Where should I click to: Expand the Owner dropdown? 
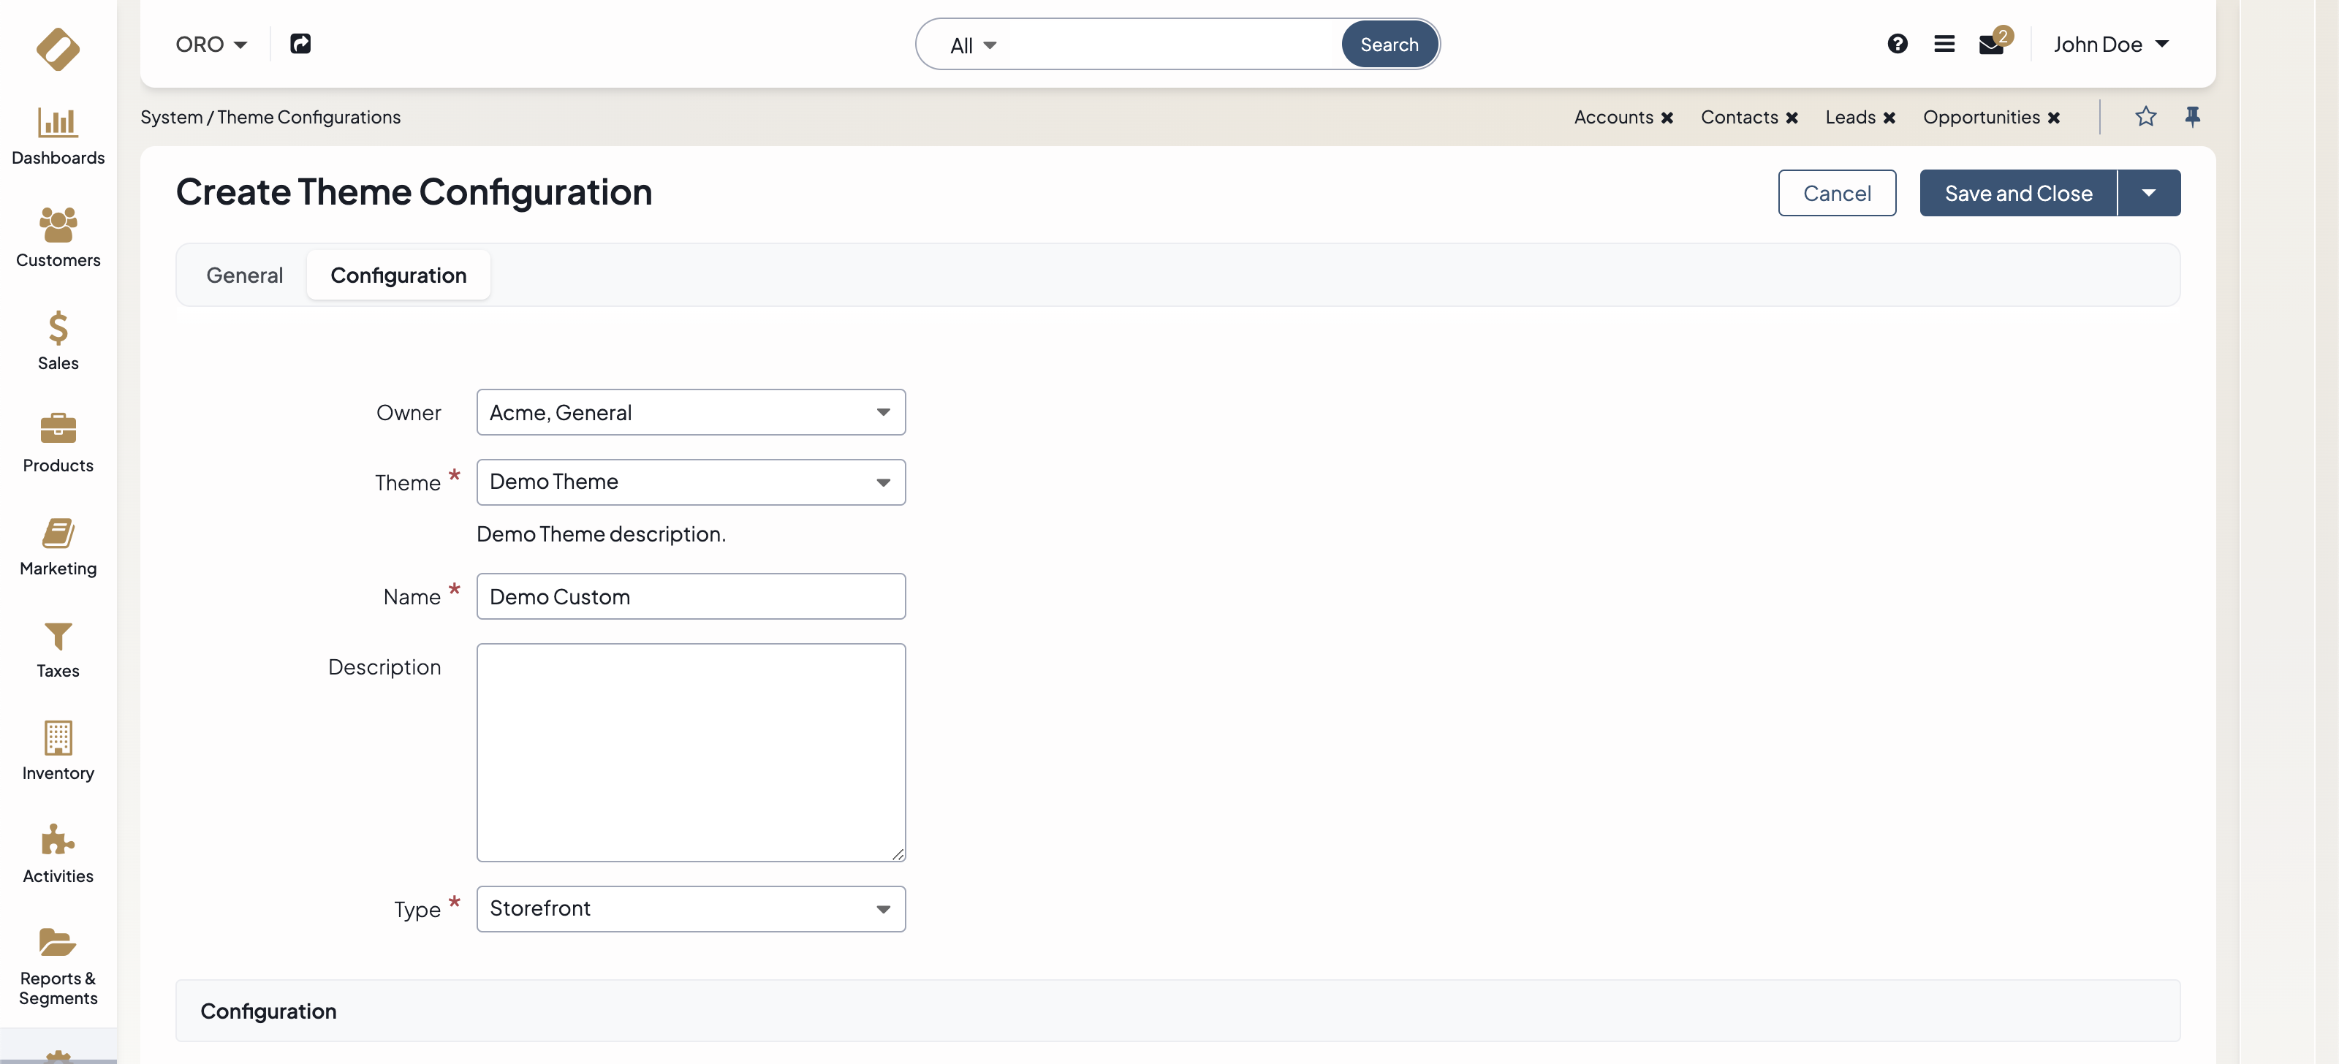tap(690, 412)
